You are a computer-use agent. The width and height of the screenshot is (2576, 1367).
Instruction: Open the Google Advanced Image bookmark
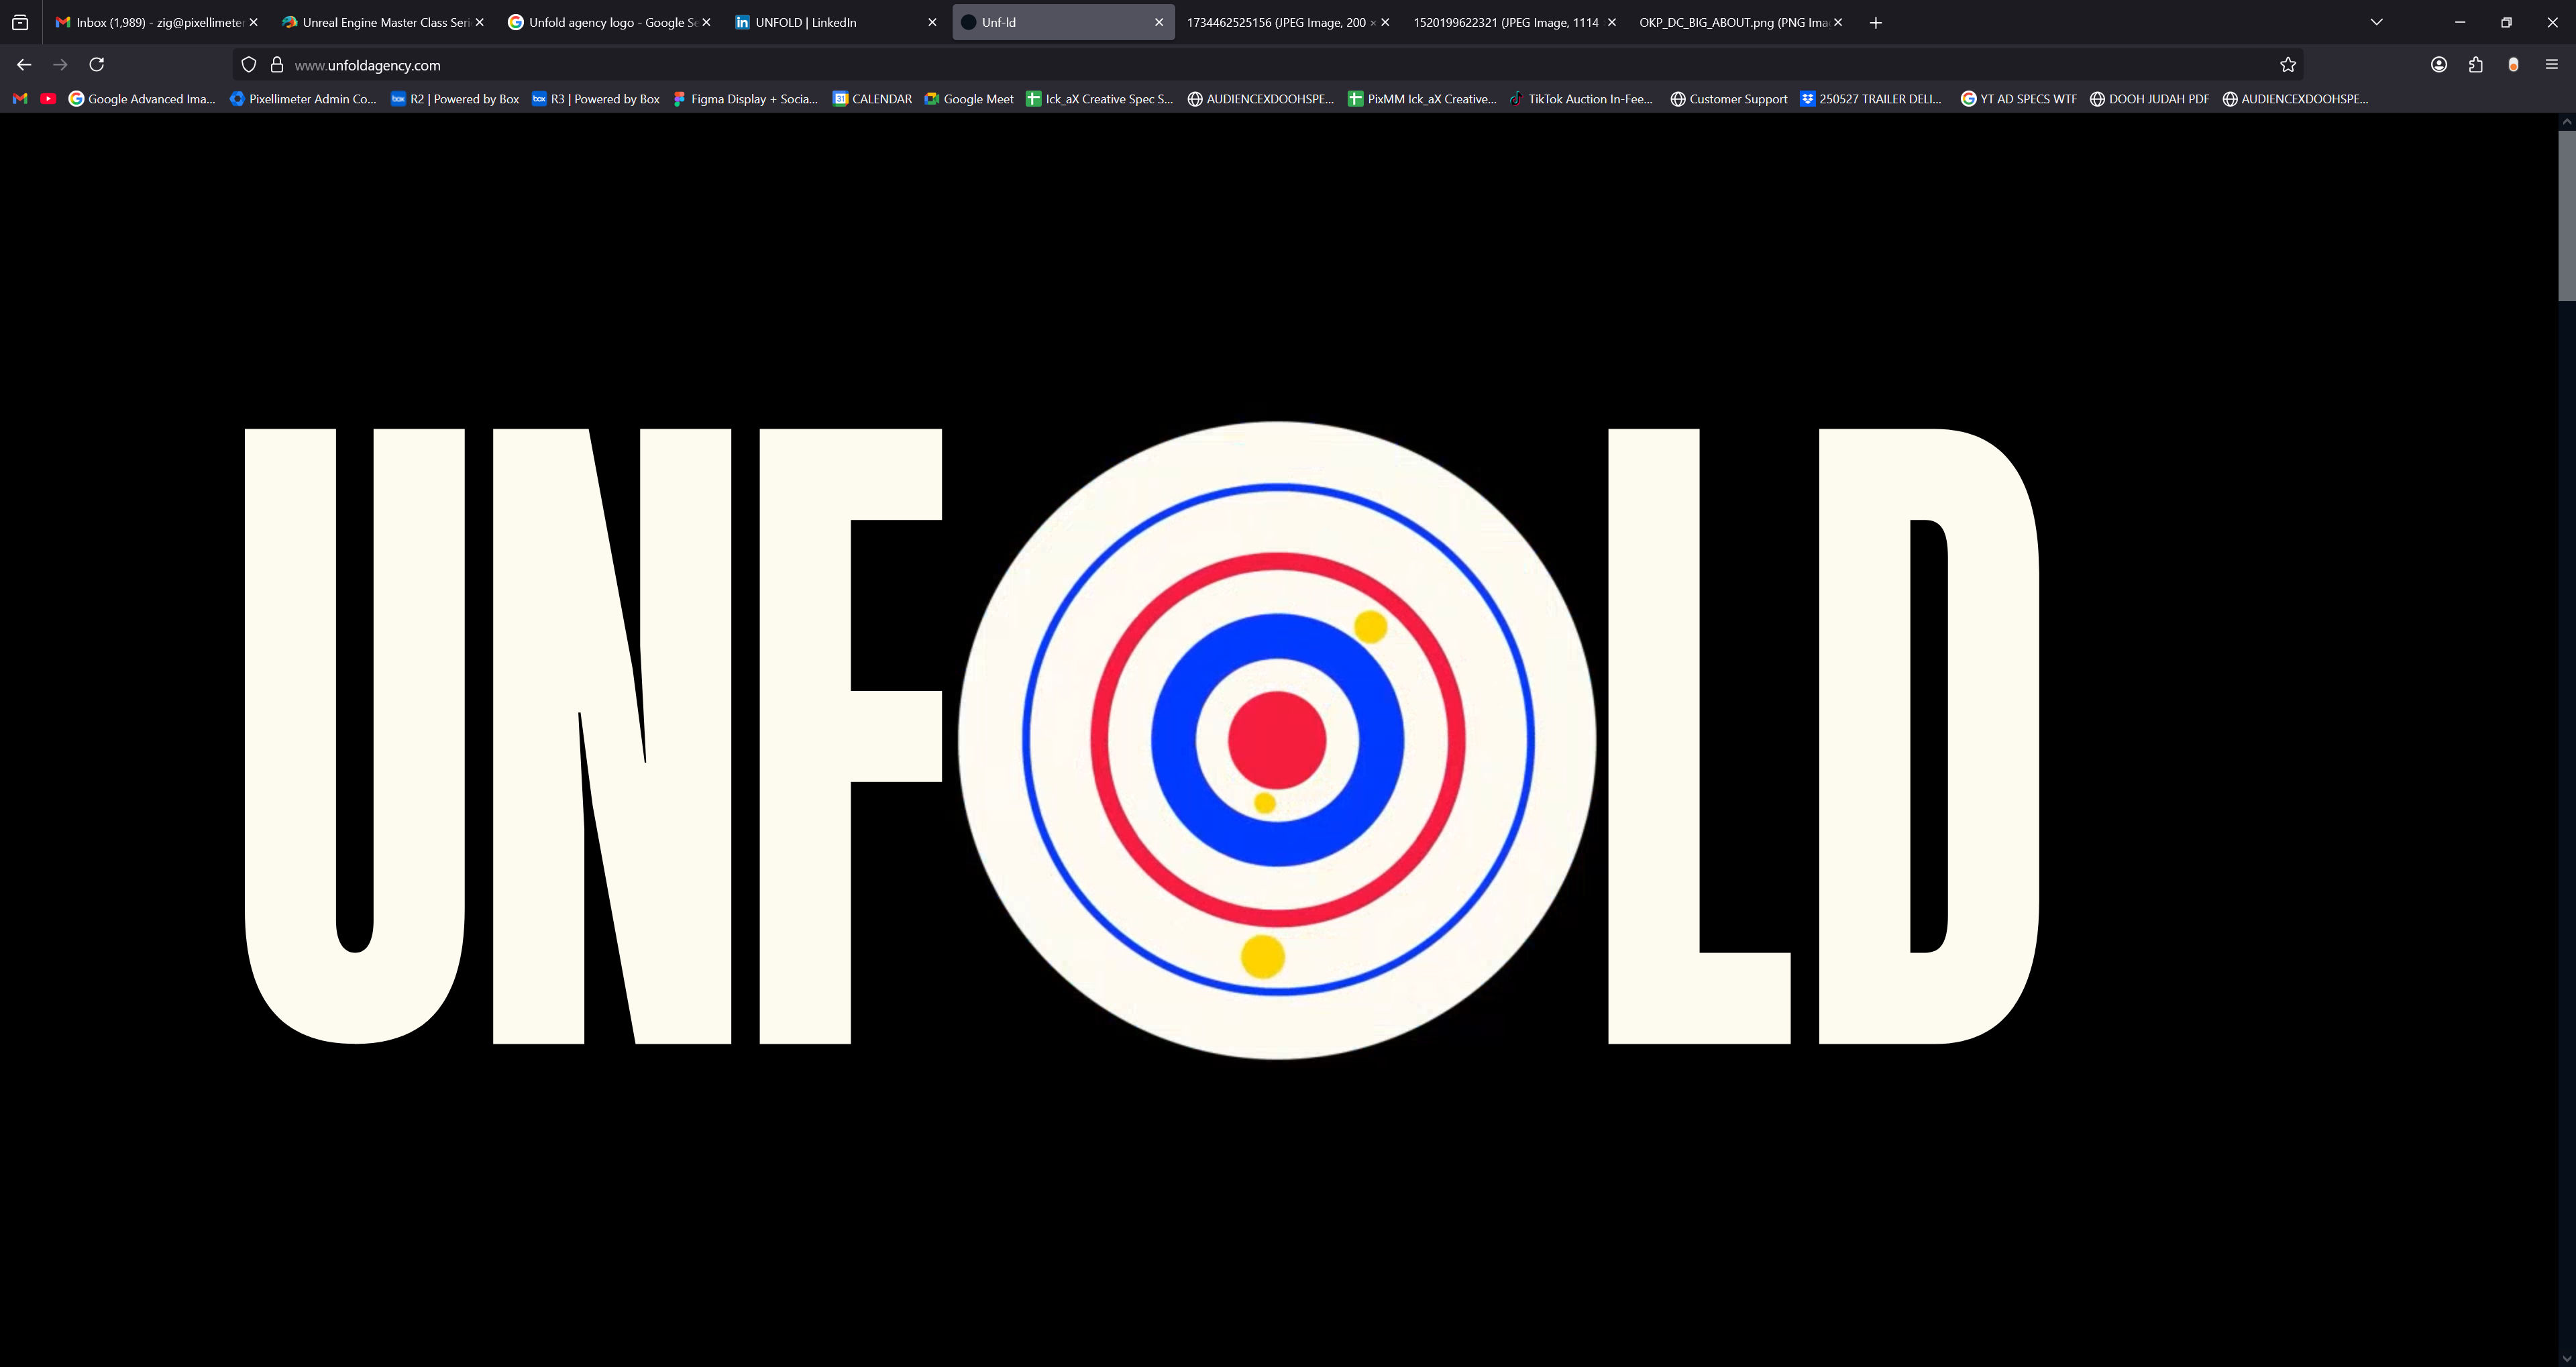tap(142, 99)
